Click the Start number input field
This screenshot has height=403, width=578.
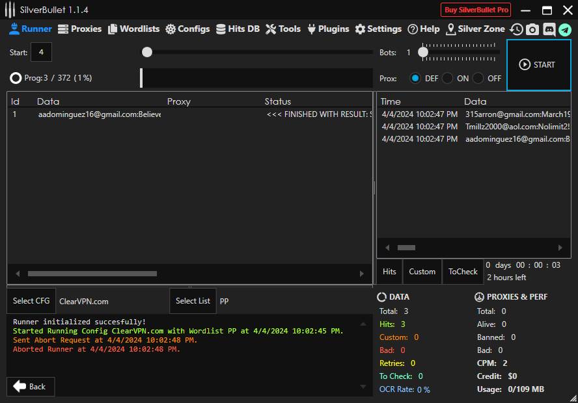coord(40,52)
